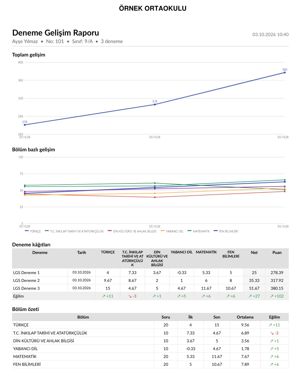Select the DİN KÜLTÜRÜ VE AHLAK BİLGİSİ legend entry
The height and width of the screenshot is (389, 301).
click(x=132, y=231)
